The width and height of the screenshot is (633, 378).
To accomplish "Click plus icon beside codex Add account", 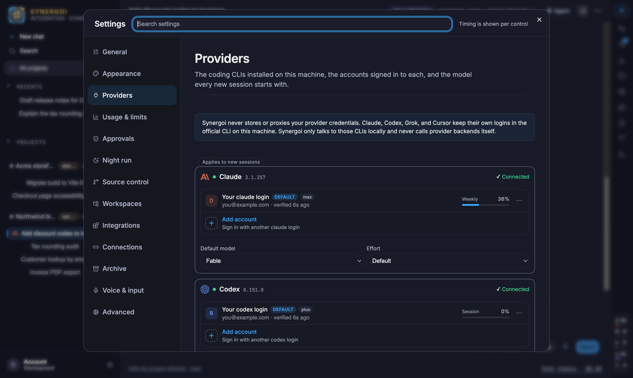I will tap(211, 336).
